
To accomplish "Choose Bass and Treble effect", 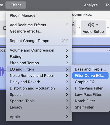I will click(90, 69).
